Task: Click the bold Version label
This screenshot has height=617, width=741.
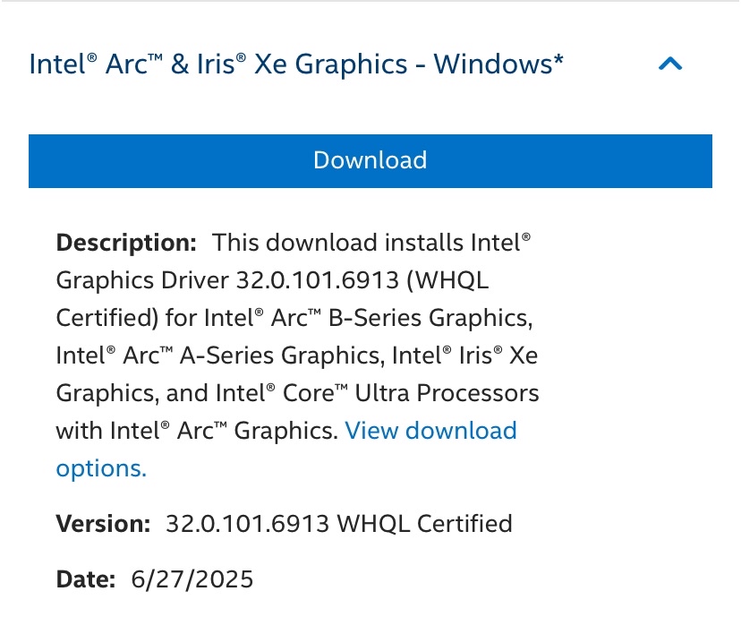Action: coord(103,524)
